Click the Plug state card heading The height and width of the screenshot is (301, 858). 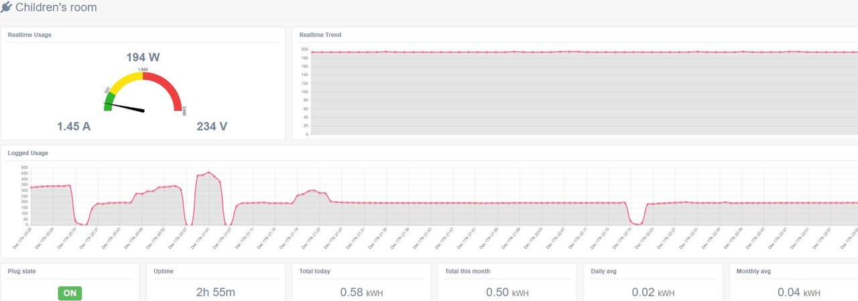(23, 272)
